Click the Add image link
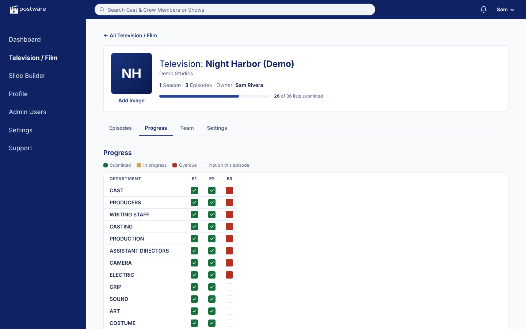Viewport: 526px width, 329px height. pyautogui.click(x=131, y=101)
